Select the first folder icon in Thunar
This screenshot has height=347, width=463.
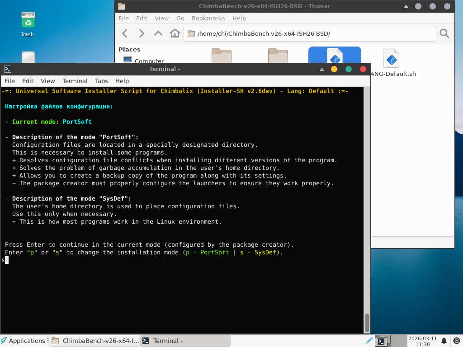pos(221,56)
